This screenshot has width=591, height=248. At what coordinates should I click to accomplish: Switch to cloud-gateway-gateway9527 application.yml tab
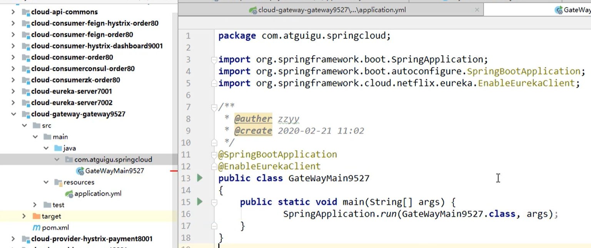coord(331,10)
